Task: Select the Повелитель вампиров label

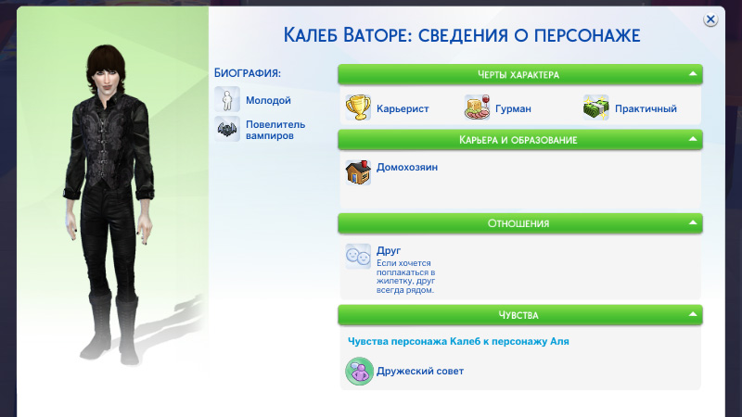Action: coord(275,130)
